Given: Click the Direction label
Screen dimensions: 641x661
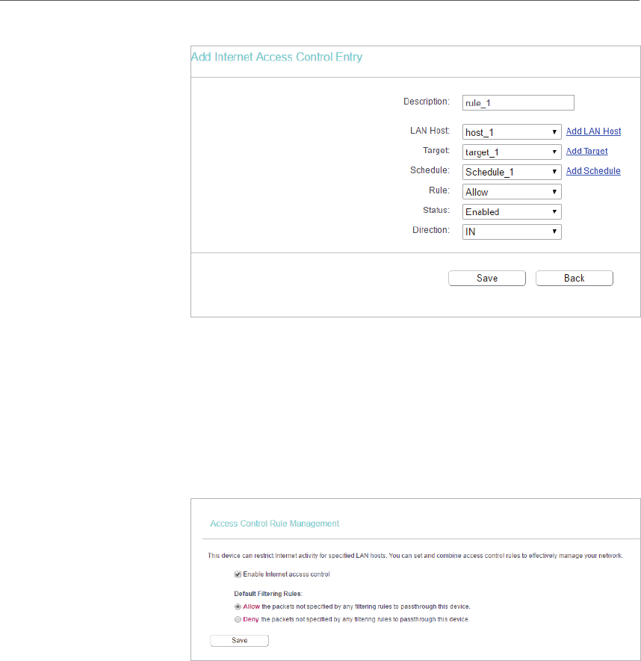Looking at the screenshot, I should click(x=431, y=230).
